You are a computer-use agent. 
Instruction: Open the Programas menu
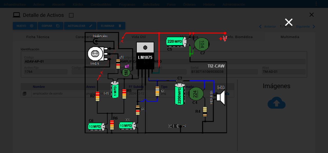pos(127,4)
